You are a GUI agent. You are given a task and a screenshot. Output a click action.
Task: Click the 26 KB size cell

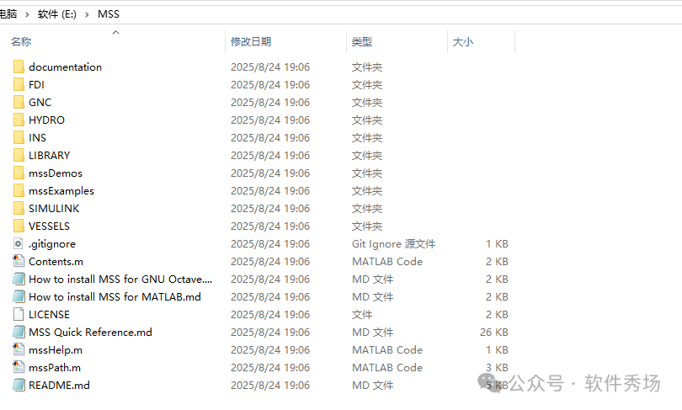[494, 333]
